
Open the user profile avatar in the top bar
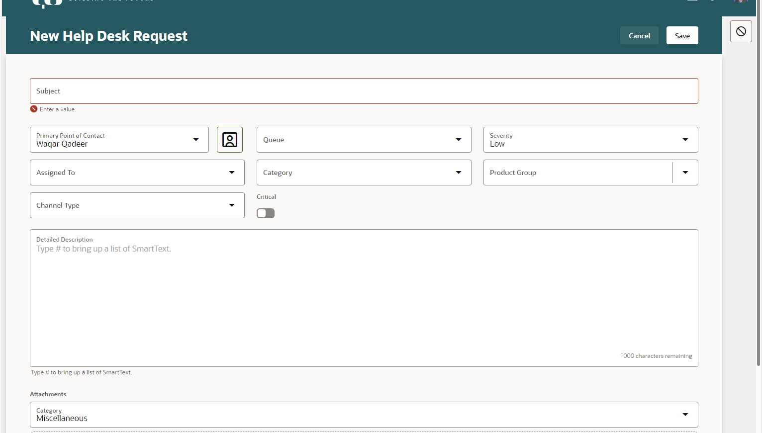tap(741, 1)
